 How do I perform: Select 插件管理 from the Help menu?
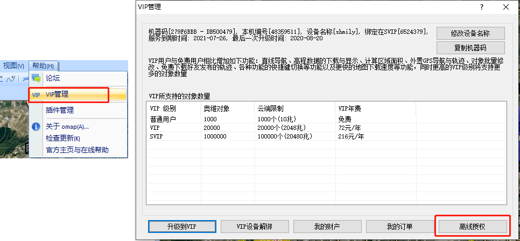coord(60,110)
